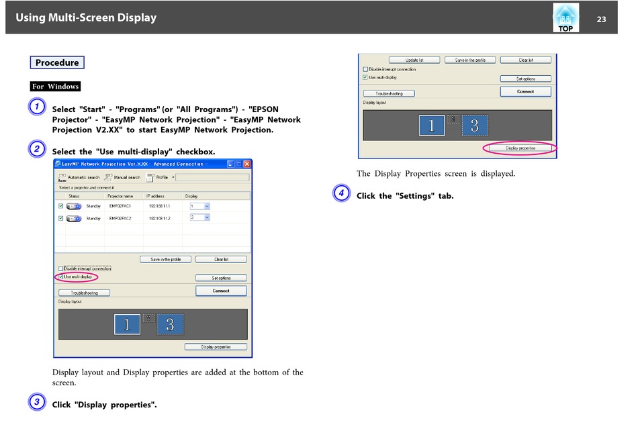Click the IP address 192.168.11.1

160,206
